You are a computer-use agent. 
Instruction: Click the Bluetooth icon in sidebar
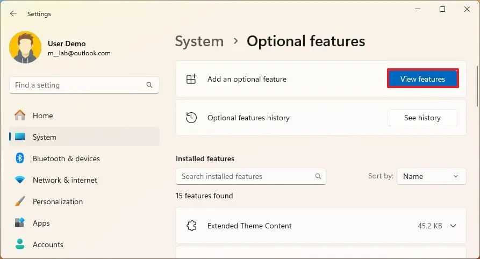tap(20, 159)
